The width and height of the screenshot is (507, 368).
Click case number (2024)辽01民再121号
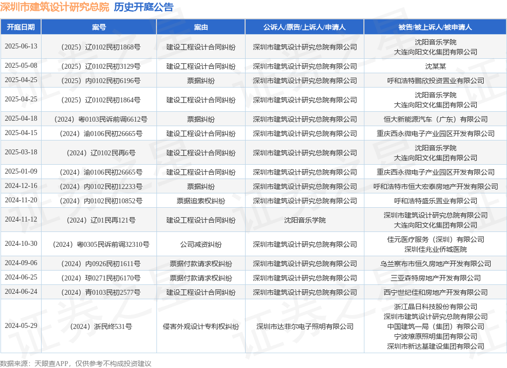click(101, 220)
